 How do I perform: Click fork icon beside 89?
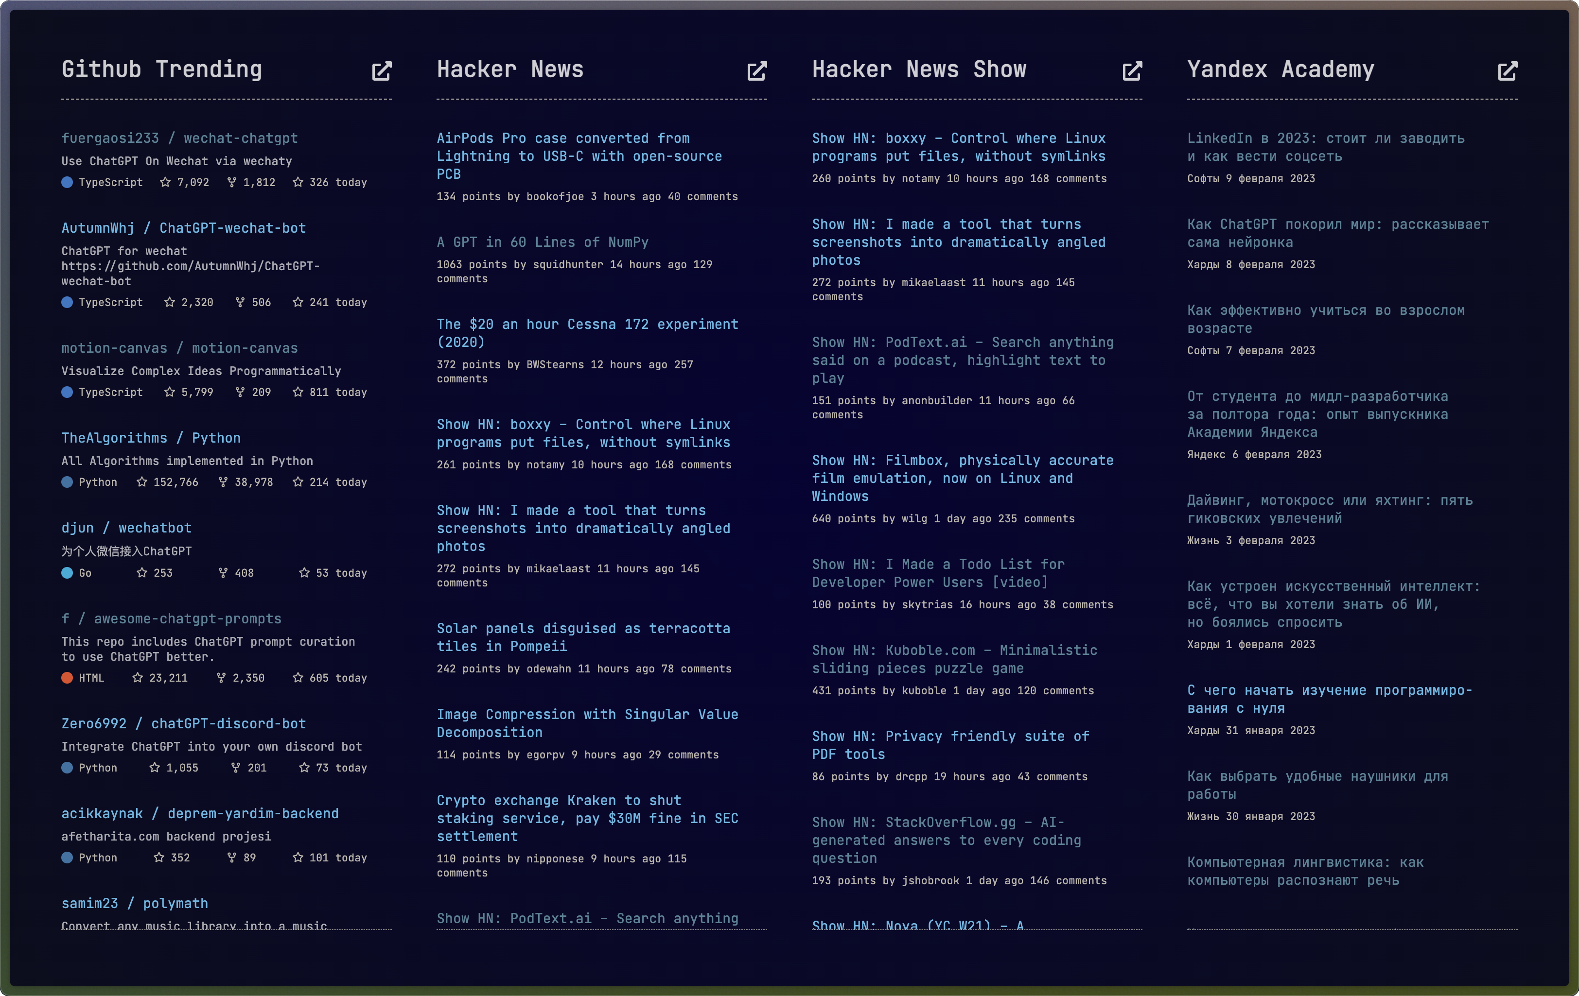click(231, 857)
